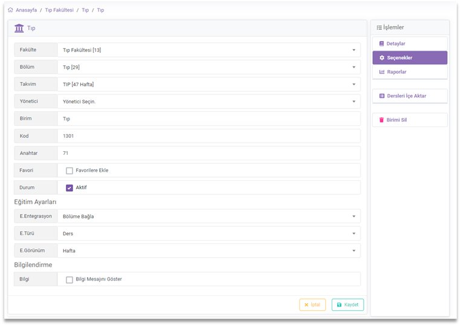Viewport: 461px width, 326px height.
Task: Tick the Bilgi Mesajını Göster checkbox
Action: coord(69,279)
